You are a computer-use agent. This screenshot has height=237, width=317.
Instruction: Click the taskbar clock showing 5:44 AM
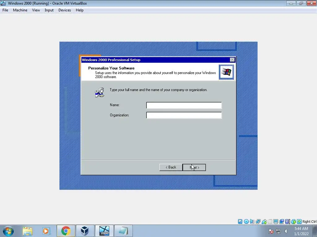coord(301,231)
